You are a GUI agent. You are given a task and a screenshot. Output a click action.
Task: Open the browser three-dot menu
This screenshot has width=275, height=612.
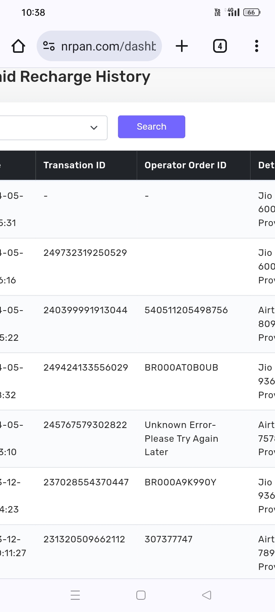coord(257,46)
